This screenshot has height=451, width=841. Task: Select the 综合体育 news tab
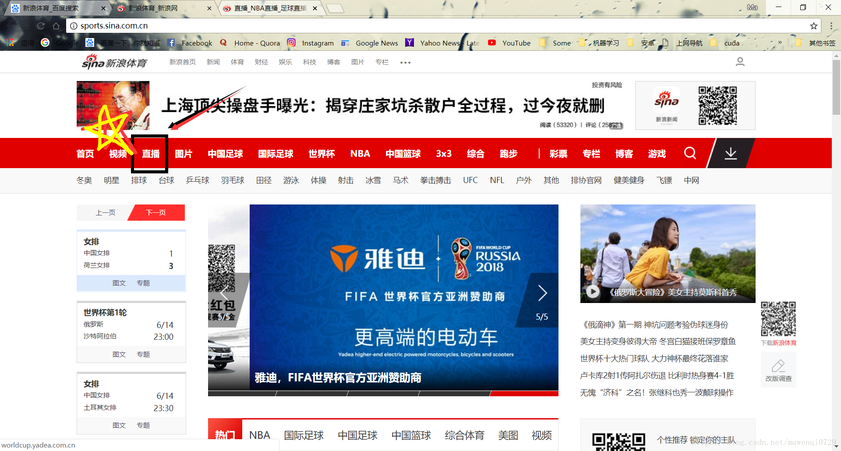pos(465,435)
